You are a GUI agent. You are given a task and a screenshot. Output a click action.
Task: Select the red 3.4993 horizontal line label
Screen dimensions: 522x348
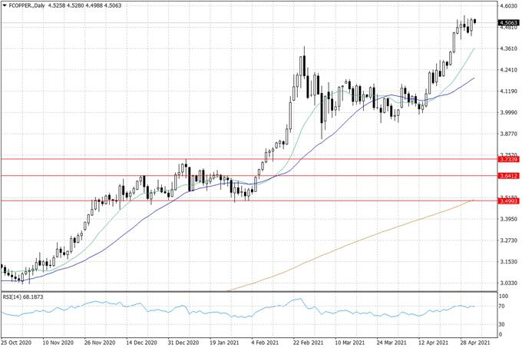(x=509, y=201)
